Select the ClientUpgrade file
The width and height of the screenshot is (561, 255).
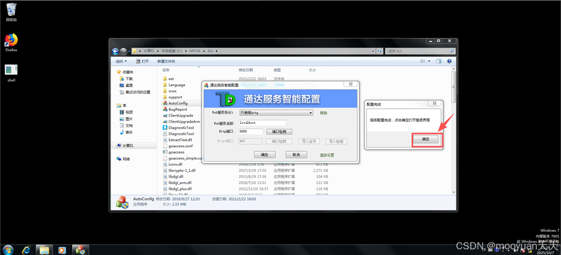[182, 115]
